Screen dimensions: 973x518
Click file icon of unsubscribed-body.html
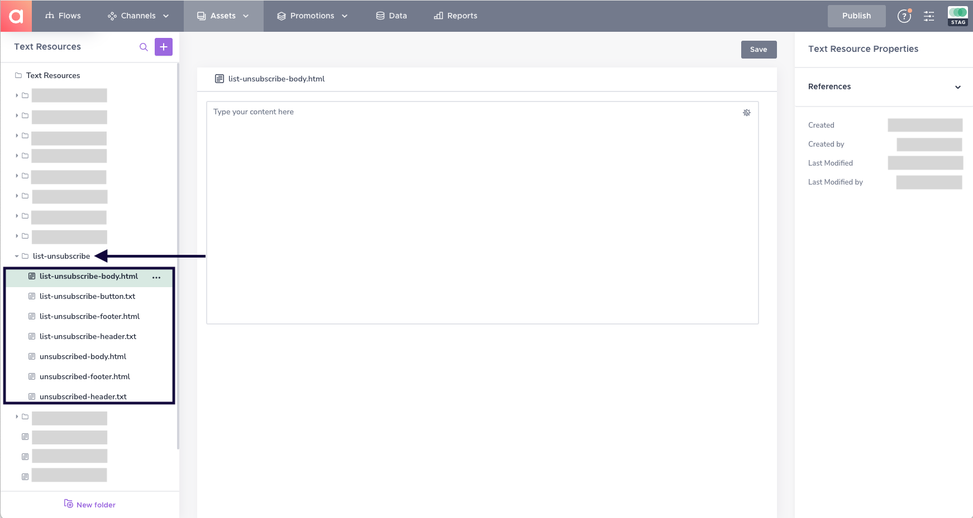32,356
